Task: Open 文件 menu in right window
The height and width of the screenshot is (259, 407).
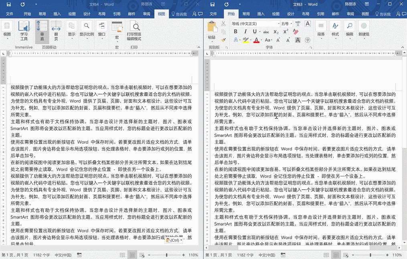Action: (213, 14)
